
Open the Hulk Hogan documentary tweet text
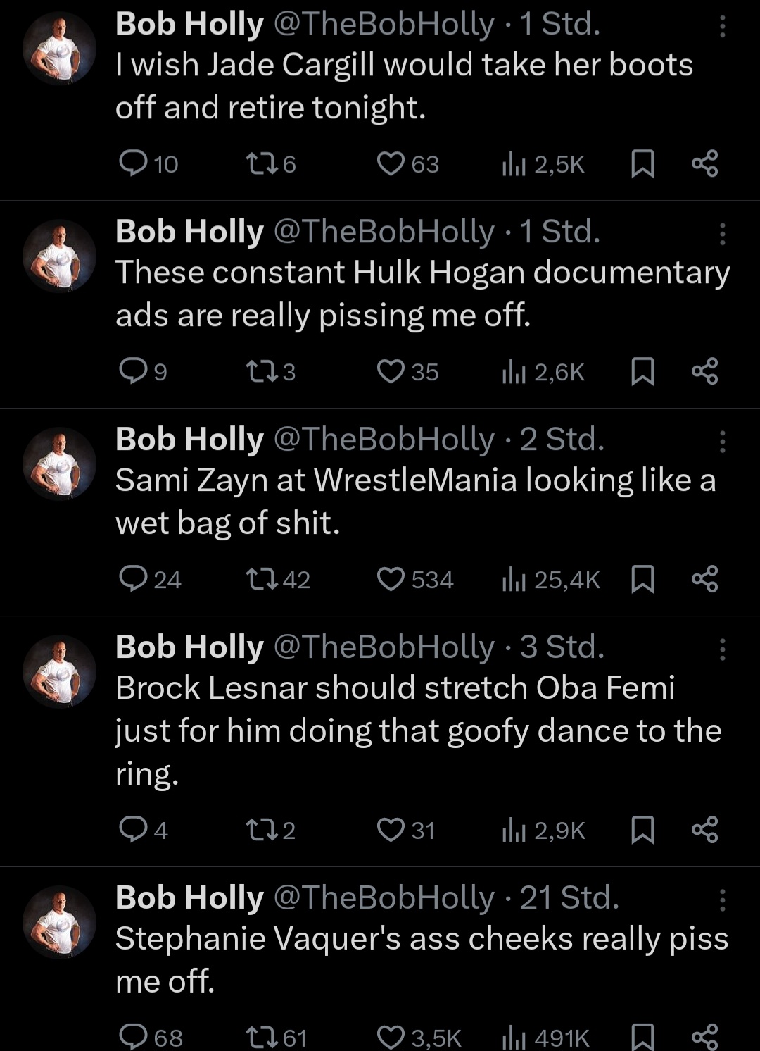pos(422,293)
